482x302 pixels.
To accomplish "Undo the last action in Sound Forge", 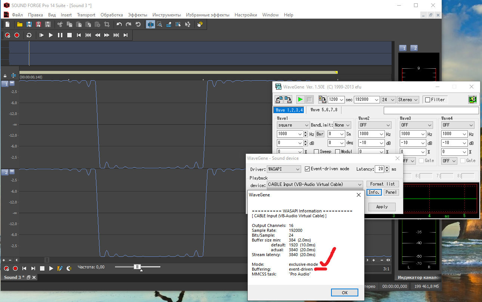I will click(119, 24).
